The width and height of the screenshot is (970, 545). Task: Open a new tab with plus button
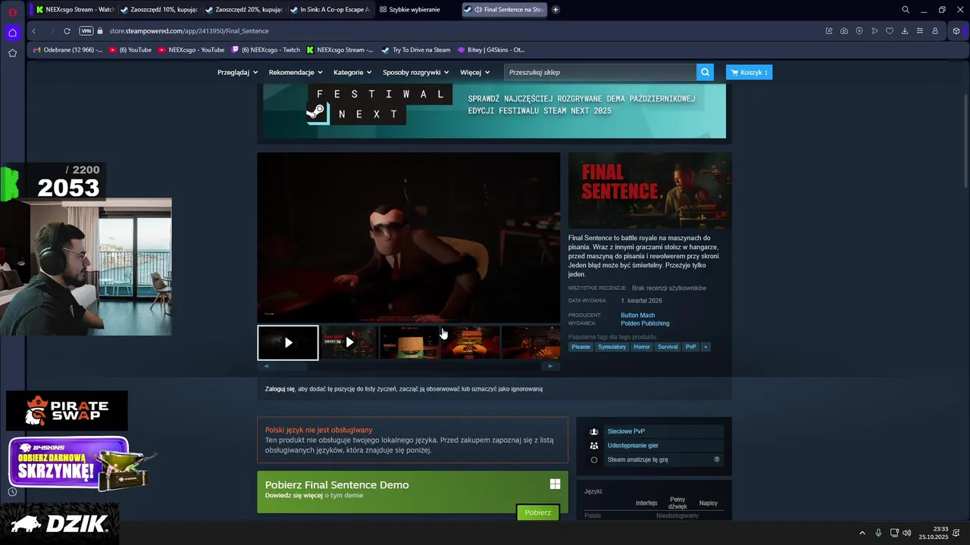[x=555, y=10]
